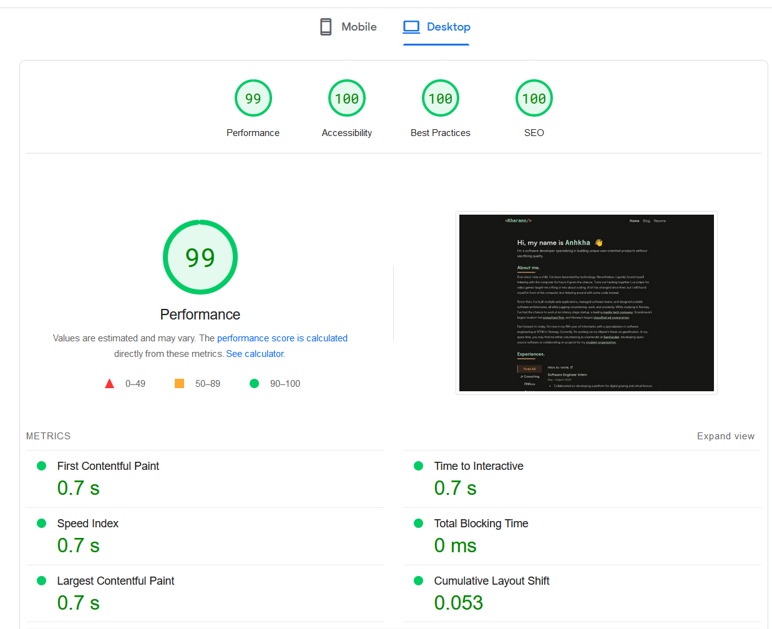Click the green First Contentful Paint status dot
The image size is (772, 629).
[x=41, y=466]
